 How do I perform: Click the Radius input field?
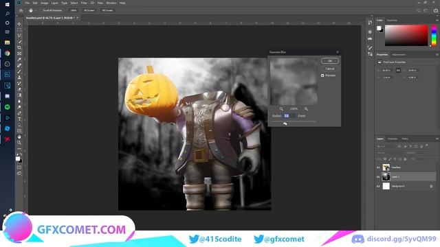tap(289, 116)
